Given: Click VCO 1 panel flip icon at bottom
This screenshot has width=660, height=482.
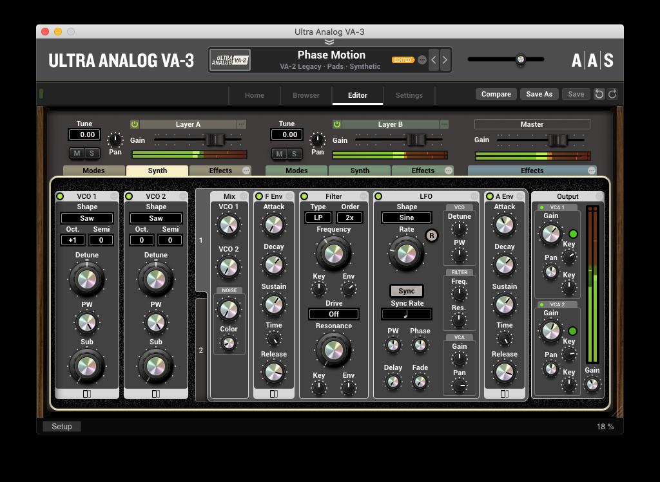Looking at the screenshot, I should tap(87, 394).
